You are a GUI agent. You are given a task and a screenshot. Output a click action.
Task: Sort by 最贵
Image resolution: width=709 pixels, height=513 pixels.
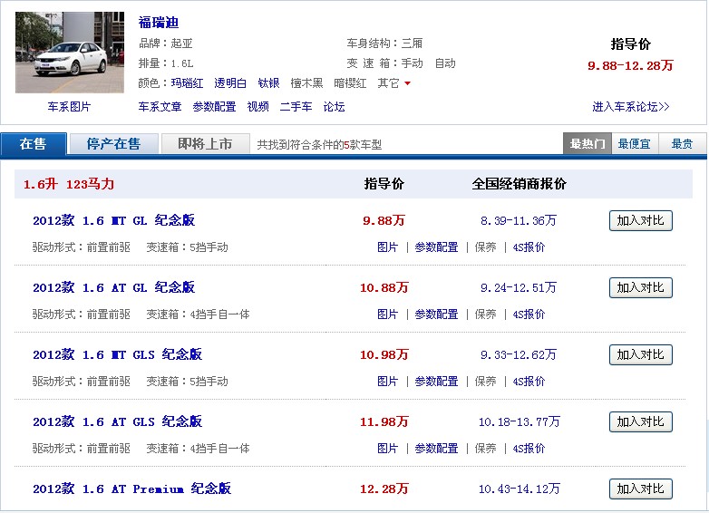682,144
